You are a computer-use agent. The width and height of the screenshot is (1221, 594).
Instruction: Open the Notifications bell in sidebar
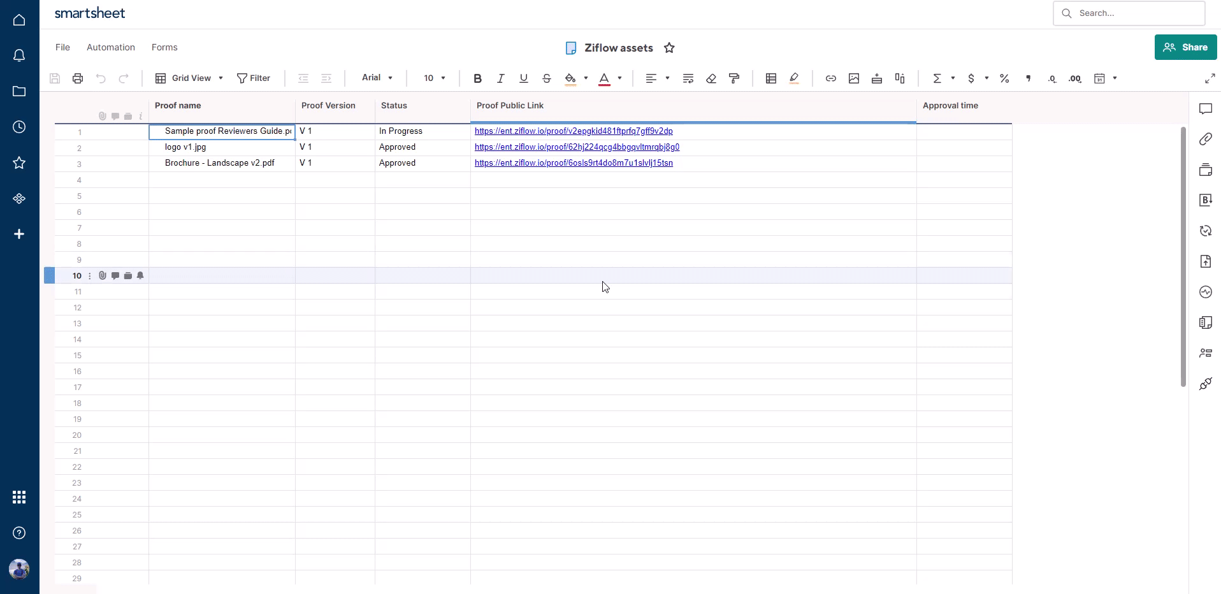pyautogui.click(x=19, y=55)
